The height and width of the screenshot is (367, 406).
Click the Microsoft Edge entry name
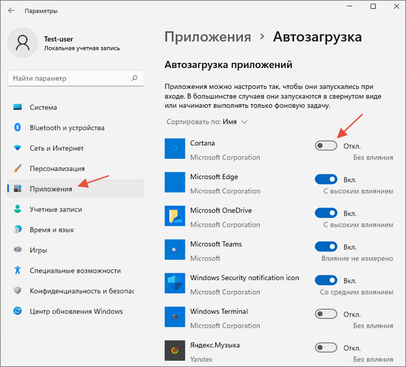pos(214,177)
